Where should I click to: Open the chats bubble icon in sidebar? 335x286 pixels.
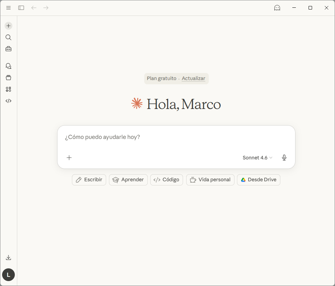point(8,66)
